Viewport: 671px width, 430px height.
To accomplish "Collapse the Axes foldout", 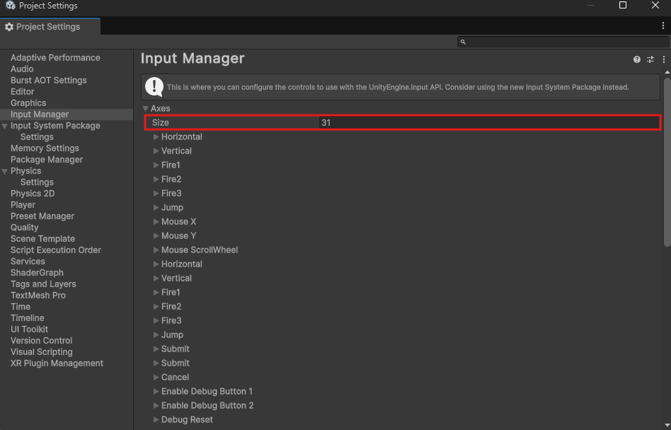I will [x=146, y=109].
